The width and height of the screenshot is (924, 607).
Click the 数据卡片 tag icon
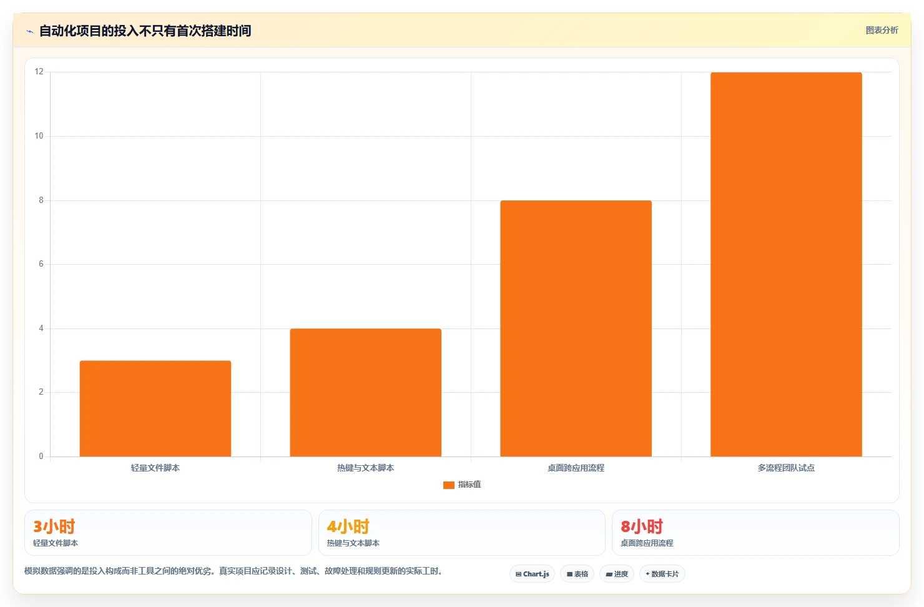647,574
